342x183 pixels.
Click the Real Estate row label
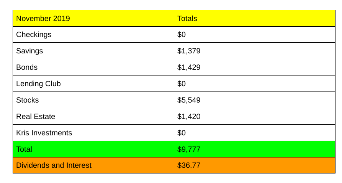point(36,117)
